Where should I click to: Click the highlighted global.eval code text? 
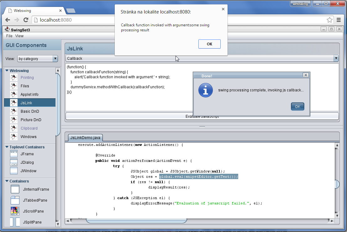(198, 177)
